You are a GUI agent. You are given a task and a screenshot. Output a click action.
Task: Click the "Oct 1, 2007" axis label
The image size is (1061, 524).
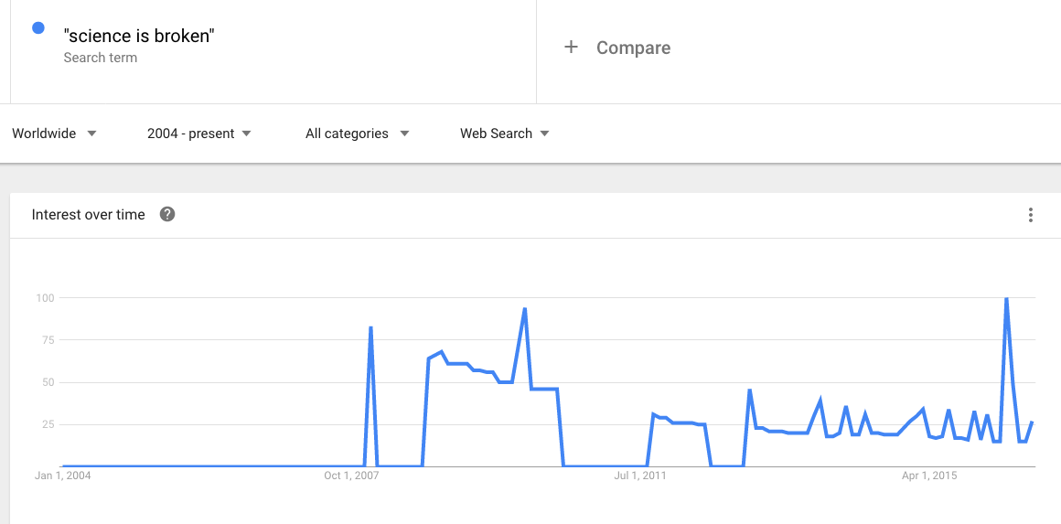351,476
